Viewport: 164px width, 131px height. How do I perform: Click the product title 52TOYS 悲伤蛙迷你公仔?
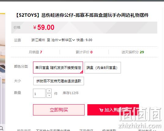82,15
